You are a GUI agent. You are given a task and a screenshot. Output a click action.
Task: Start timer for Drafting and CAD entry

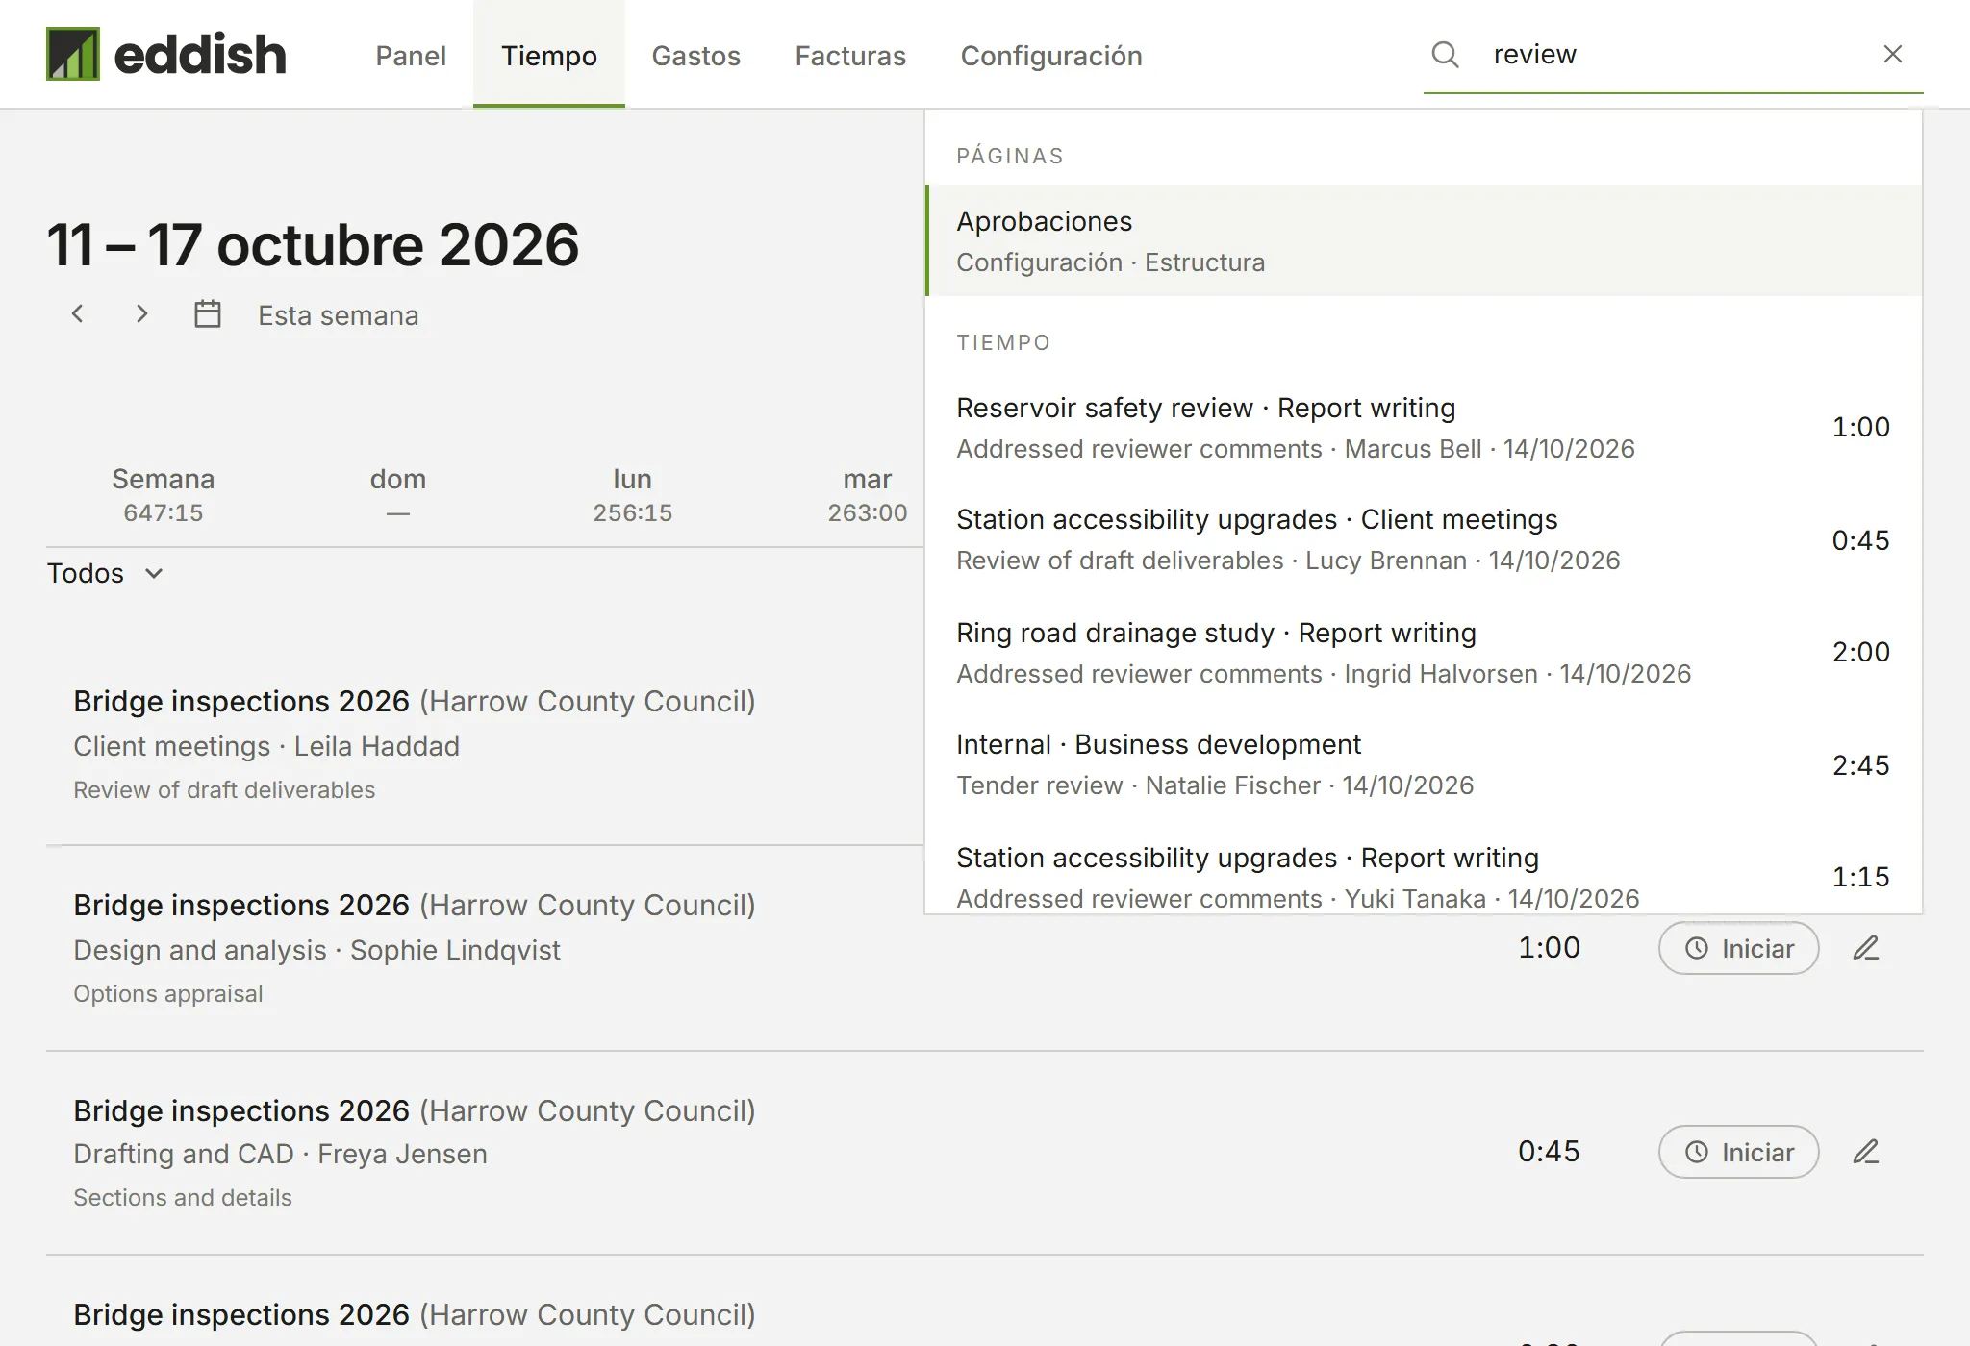(x=1738, y=1152)
